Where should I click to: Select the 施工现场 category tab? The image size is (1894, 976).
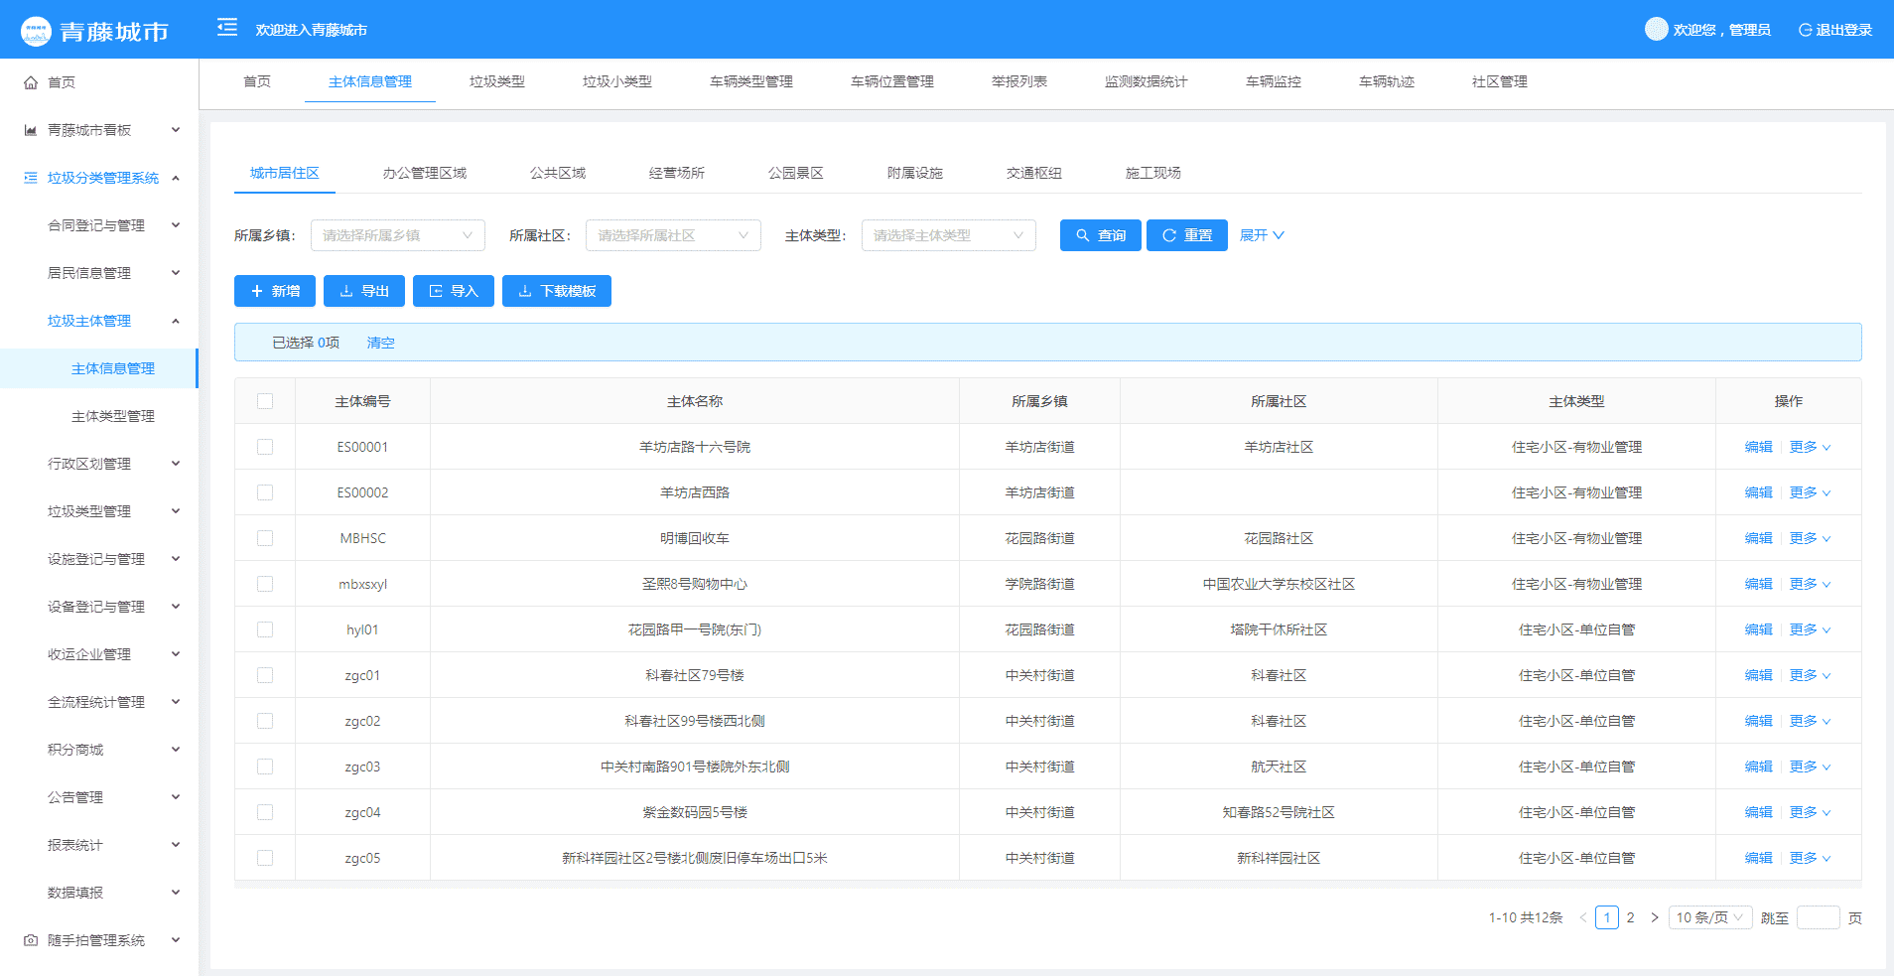(1153, 173)
